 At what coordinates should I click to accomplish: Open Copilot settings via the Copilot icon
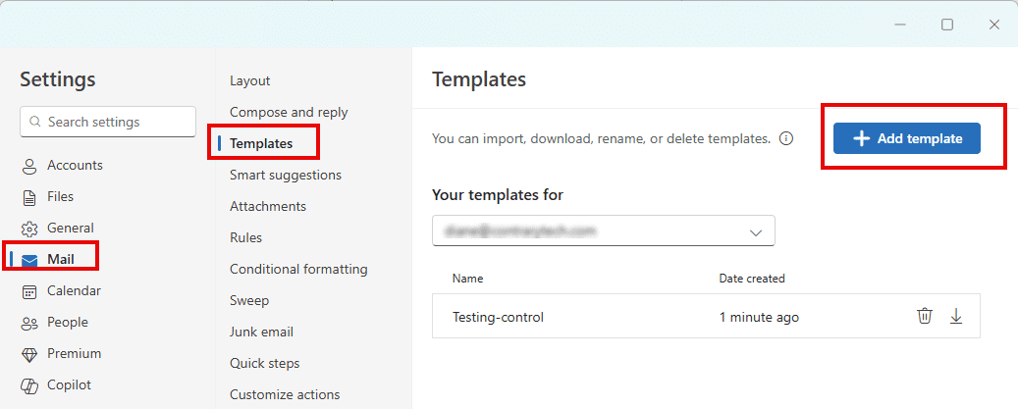(29, 385)
